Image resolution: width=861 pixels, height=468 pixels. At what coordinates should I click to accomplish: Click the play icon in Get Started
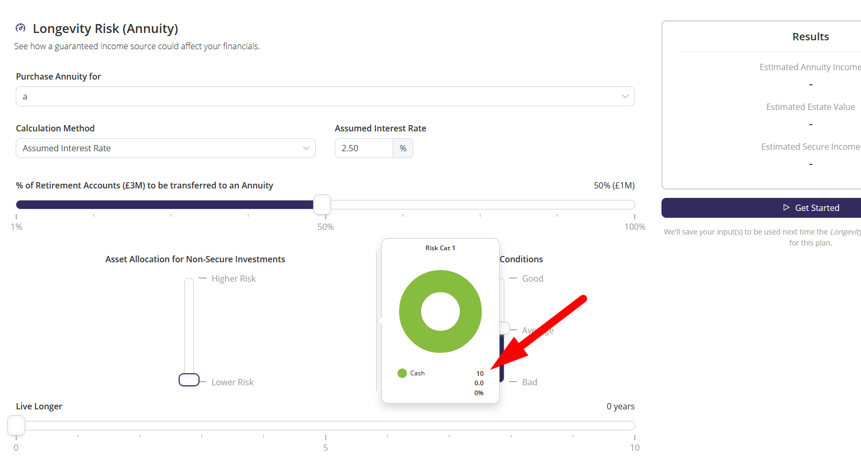pos(786,207)
